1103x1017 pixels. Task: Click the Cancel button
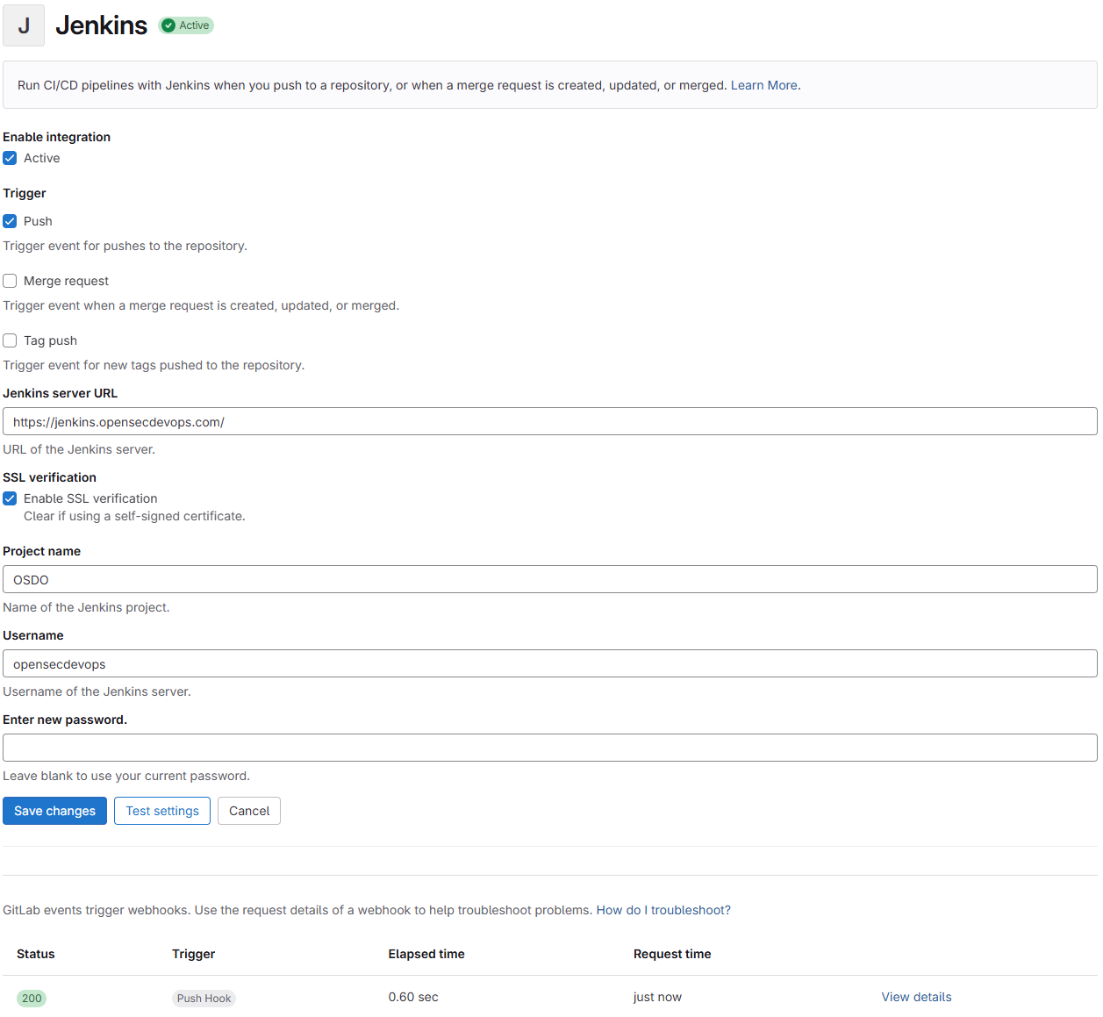(249, 811)
